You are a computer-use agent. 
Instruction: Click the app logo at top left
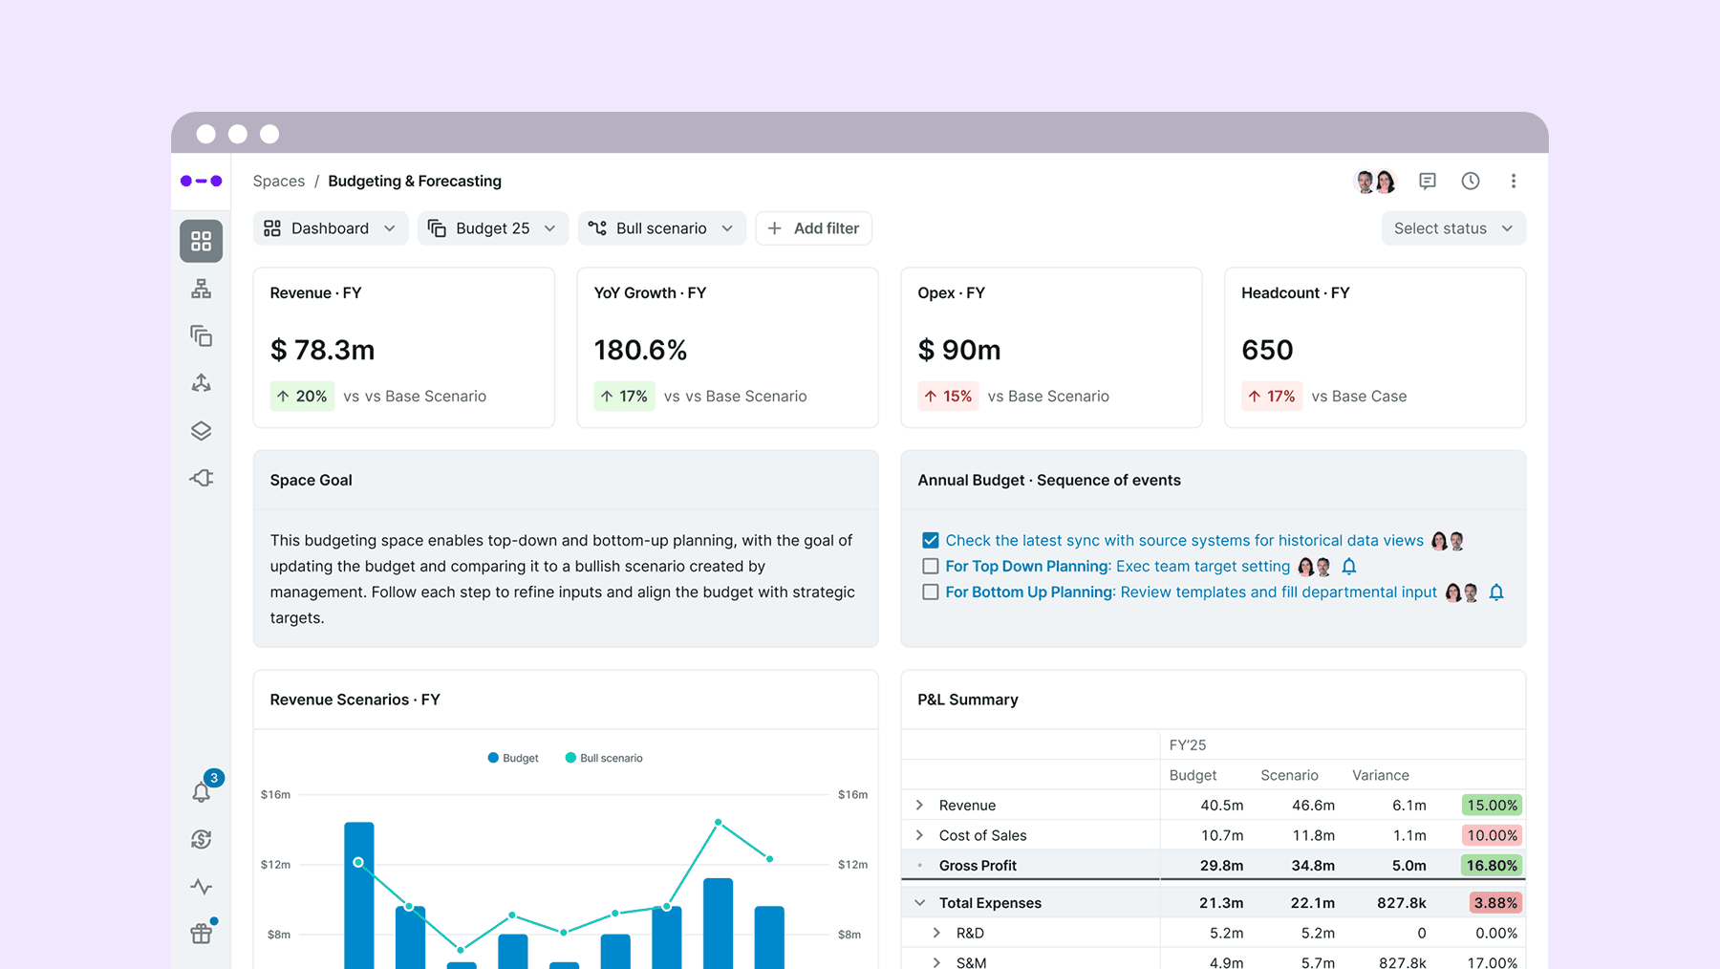pyautogui.click(x=201, y=181)
